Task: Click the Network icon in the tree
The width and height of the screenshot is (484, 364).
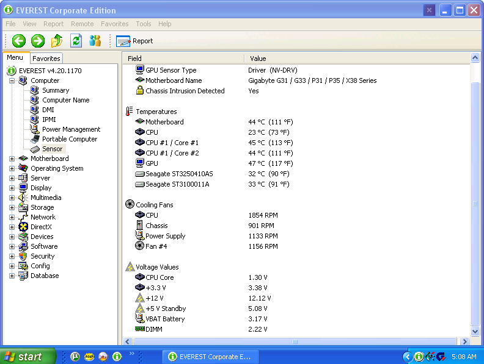Action: point(23,218)
